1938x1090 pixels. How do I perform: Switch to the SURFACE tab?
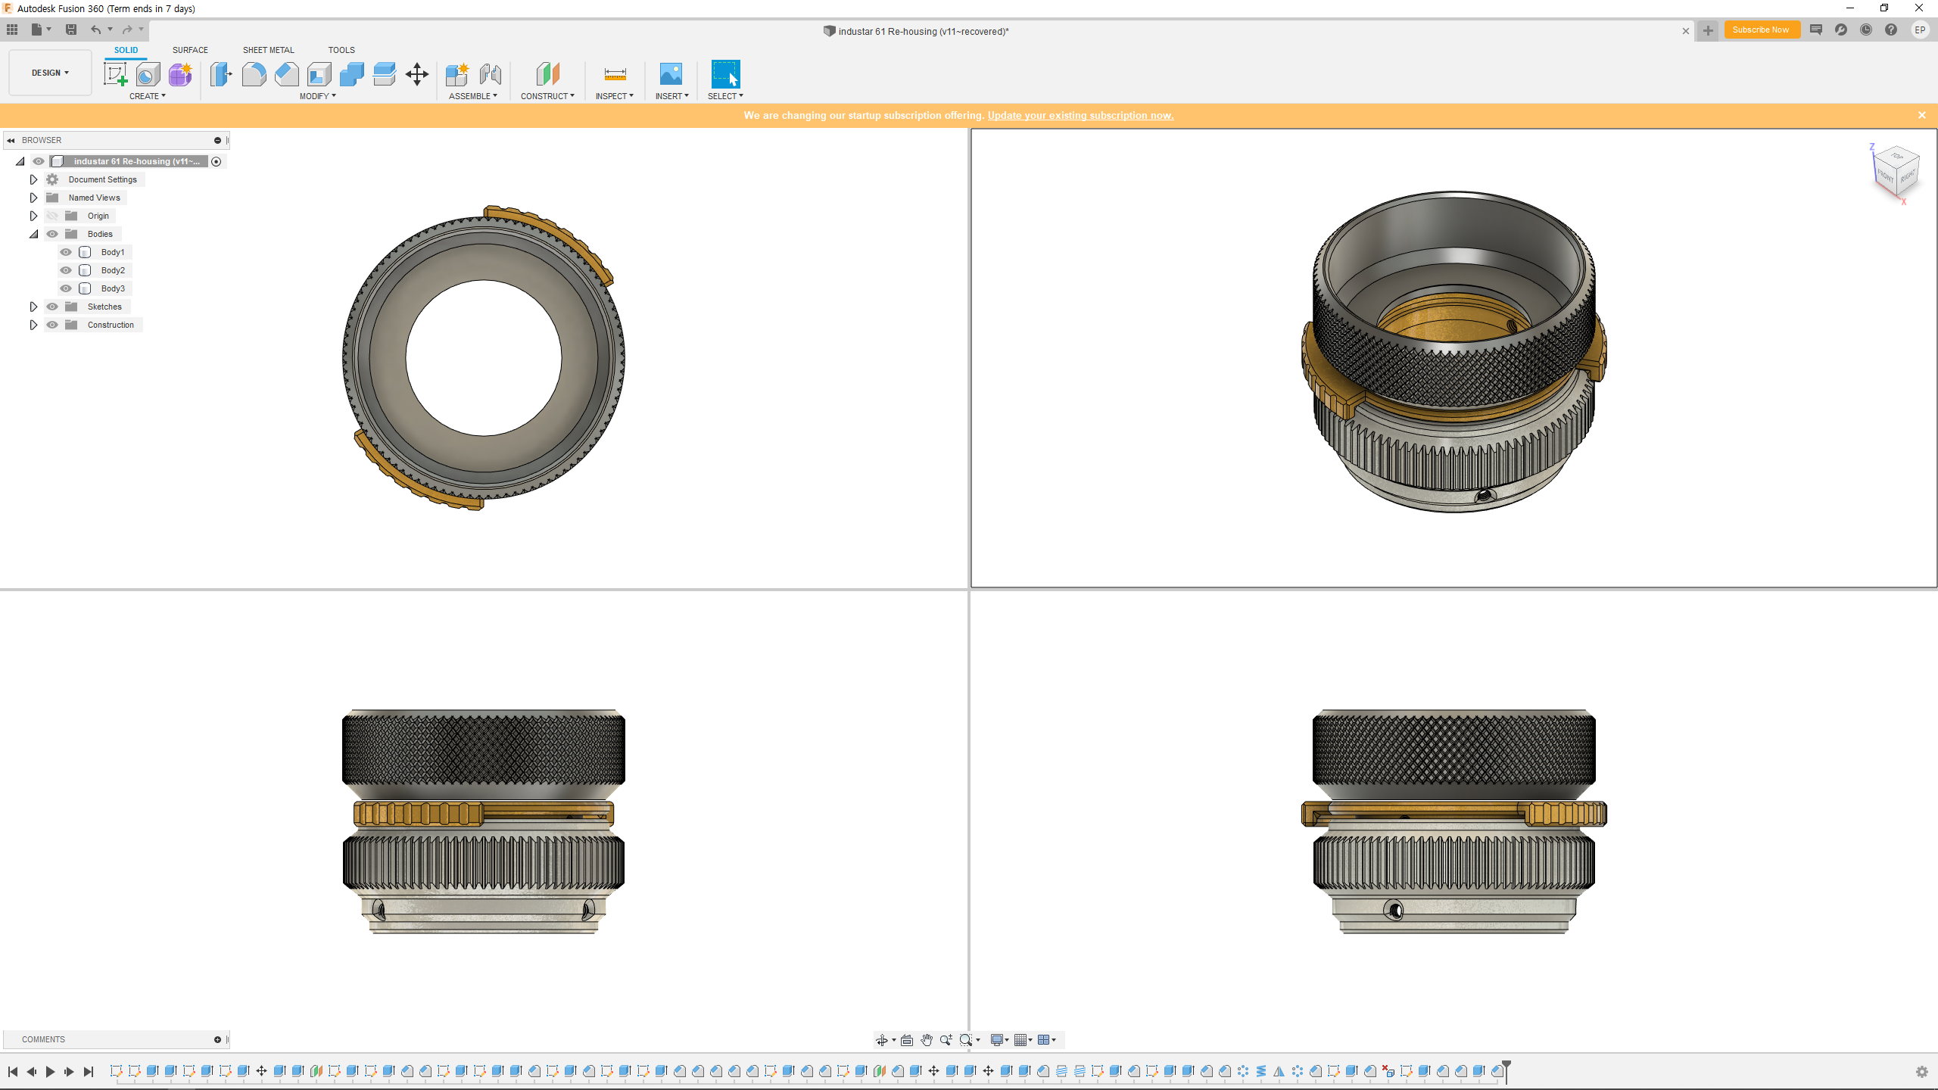(x=190, y=50)
